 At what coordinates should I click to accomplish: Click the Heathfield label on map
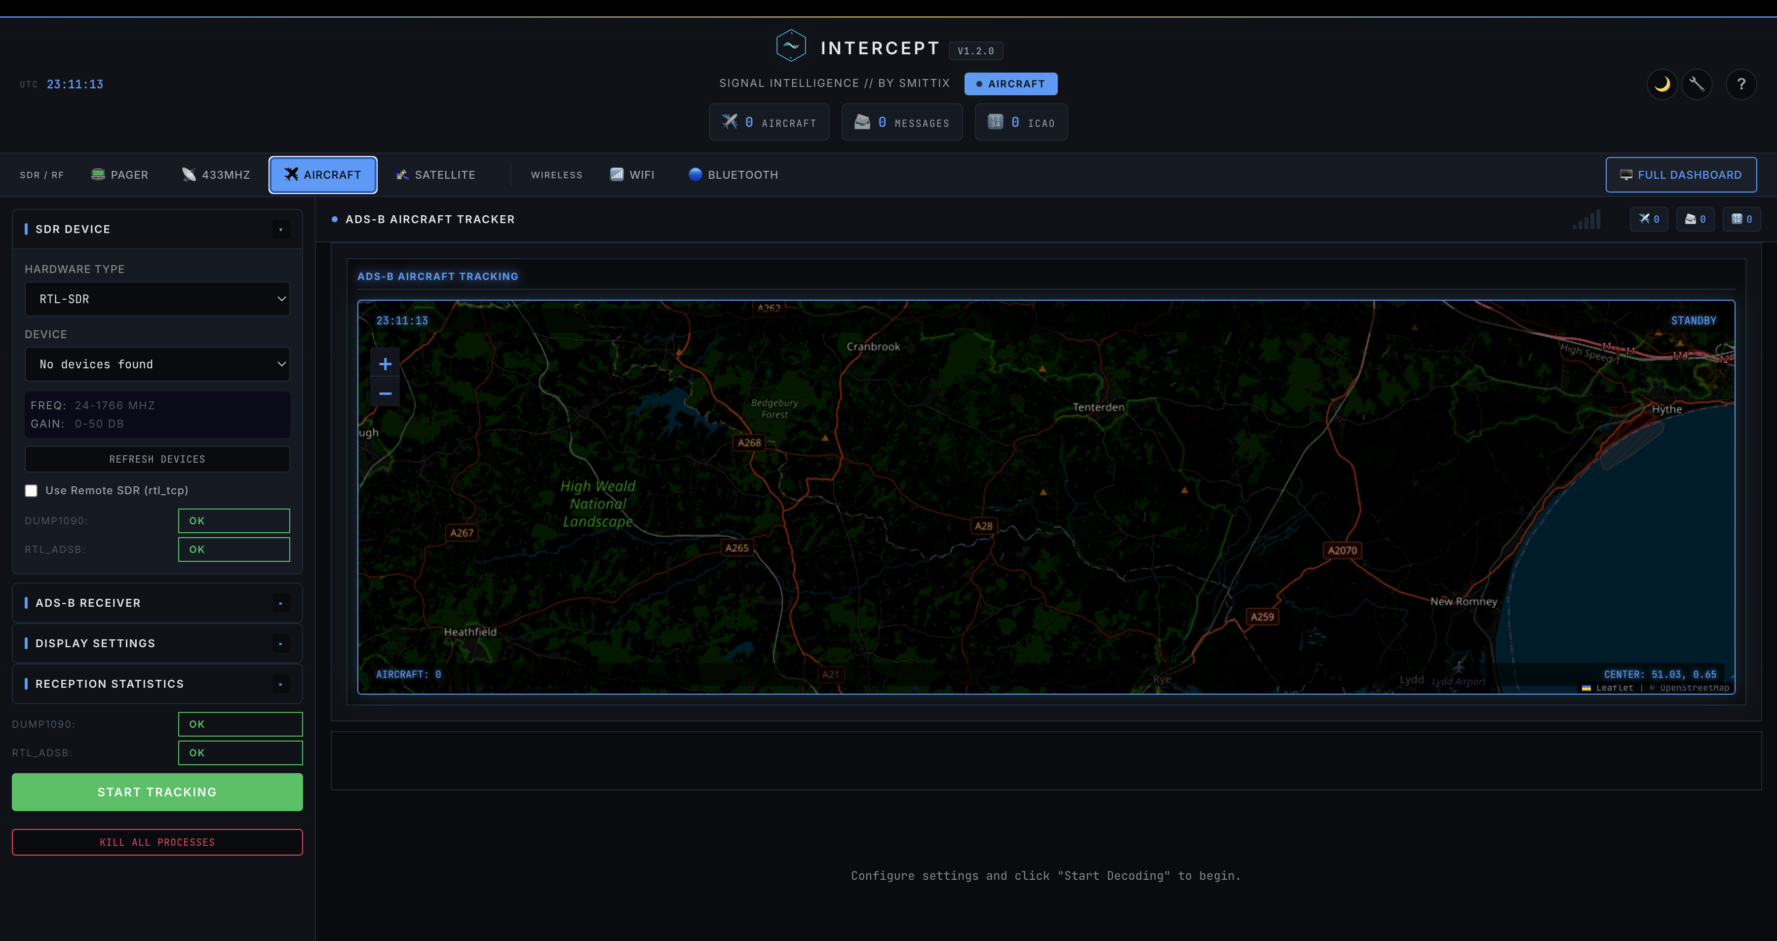[x=470, y=632]
